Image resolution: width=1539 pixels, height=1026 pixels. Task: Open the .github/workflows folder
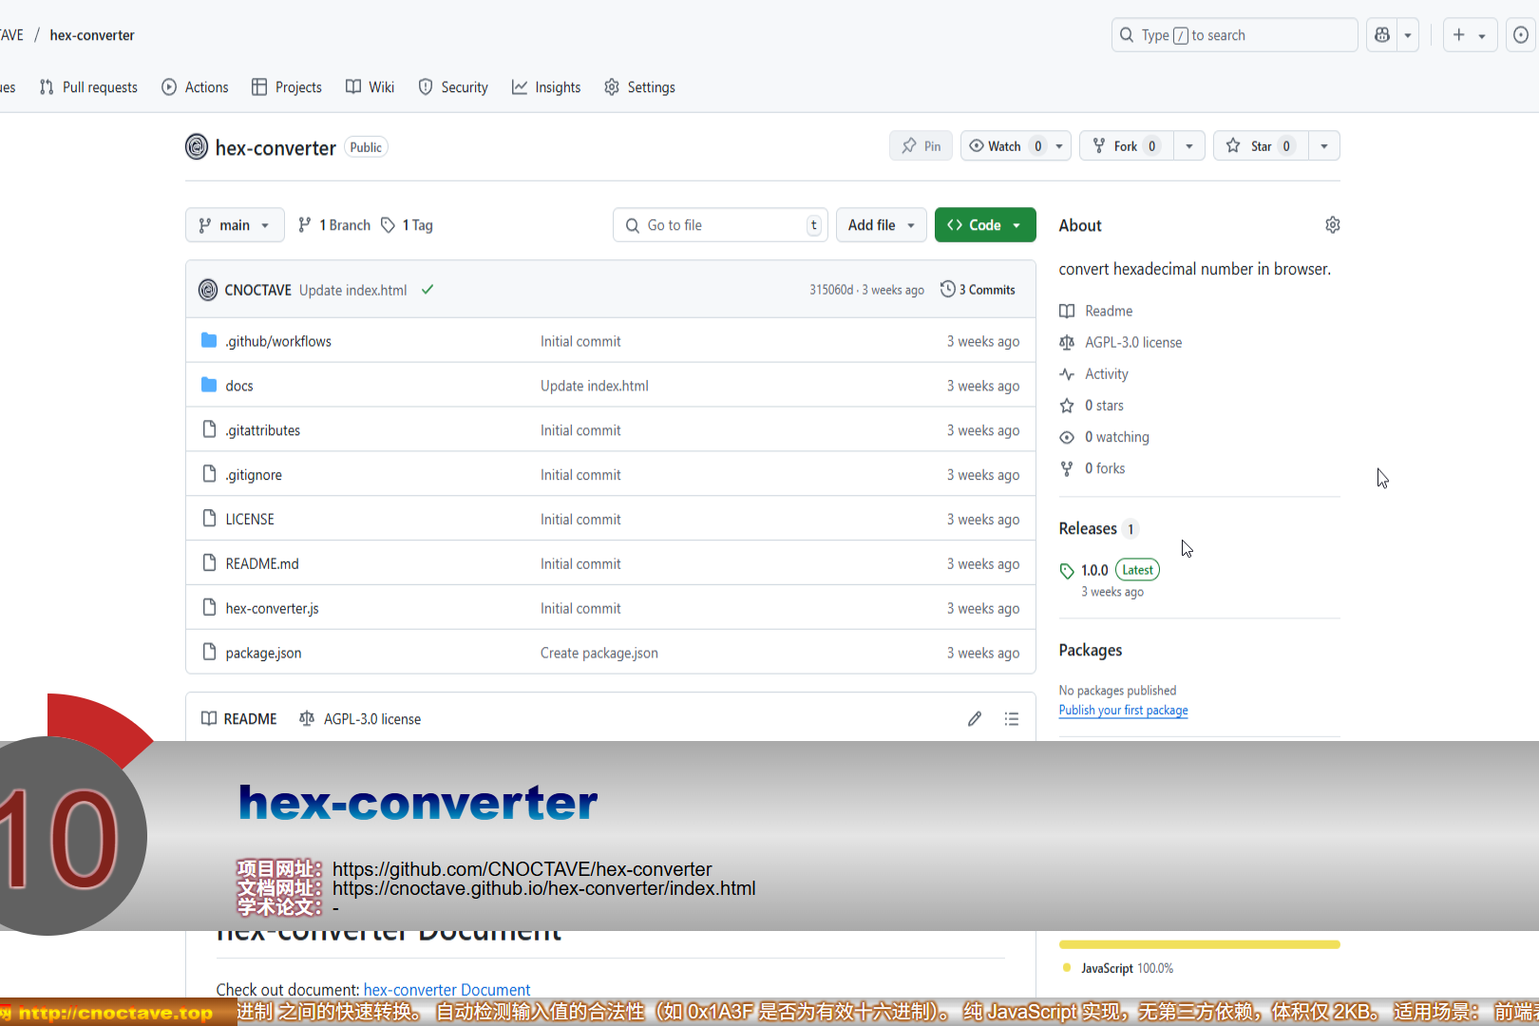pos(277,341)
